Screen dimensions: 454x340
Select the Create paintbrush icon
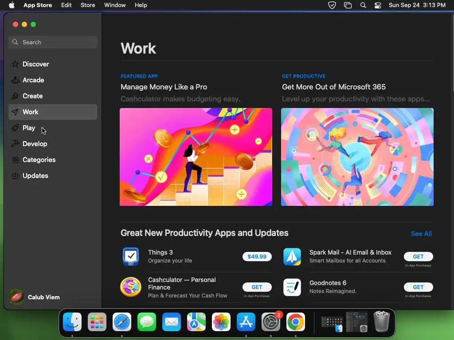(x=15, y=96)
